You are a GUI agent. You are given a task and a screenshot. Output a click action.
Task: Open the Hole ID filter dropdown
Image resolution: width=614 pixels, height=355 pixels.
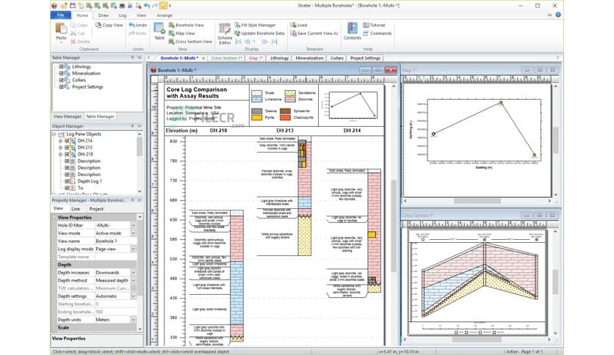click(133, 225)
